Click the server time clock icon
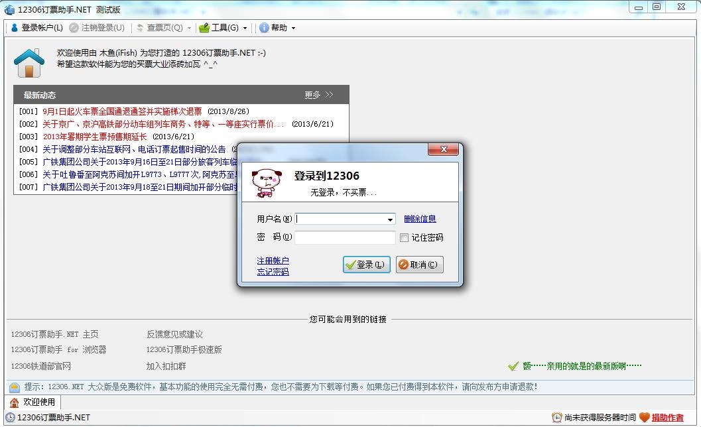Screen dimensions: 701x427 pyautogui.click(x=556, y=418)
